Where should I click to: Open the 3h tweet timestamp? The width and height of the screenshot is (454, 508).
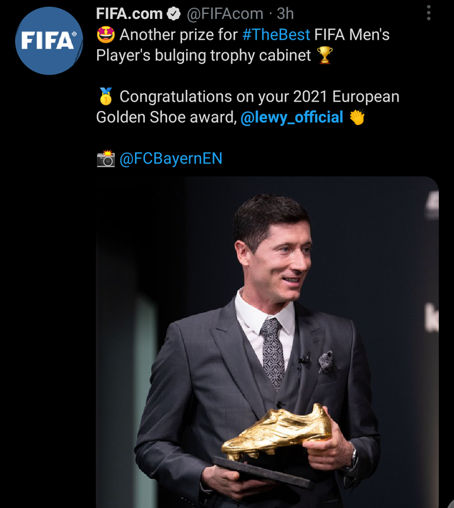click(285, 14)
